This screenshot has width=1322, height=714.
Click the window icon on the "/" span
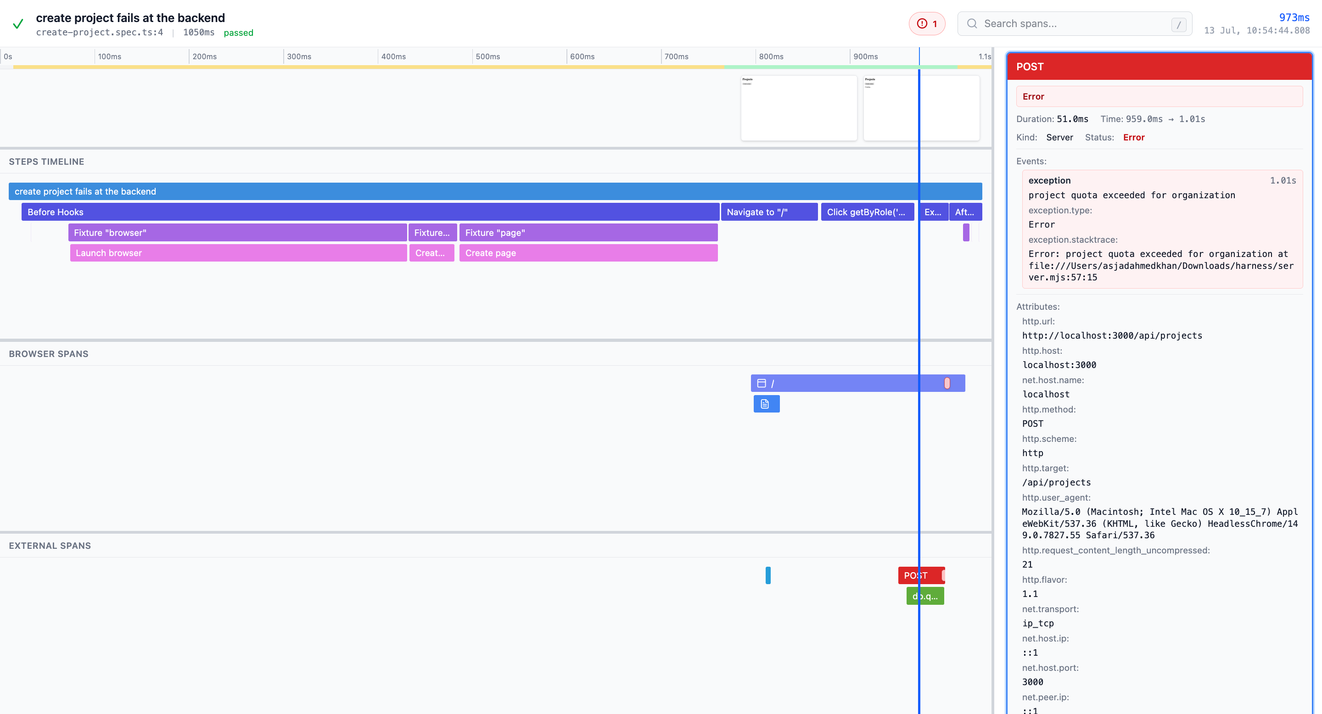point(762,383)
